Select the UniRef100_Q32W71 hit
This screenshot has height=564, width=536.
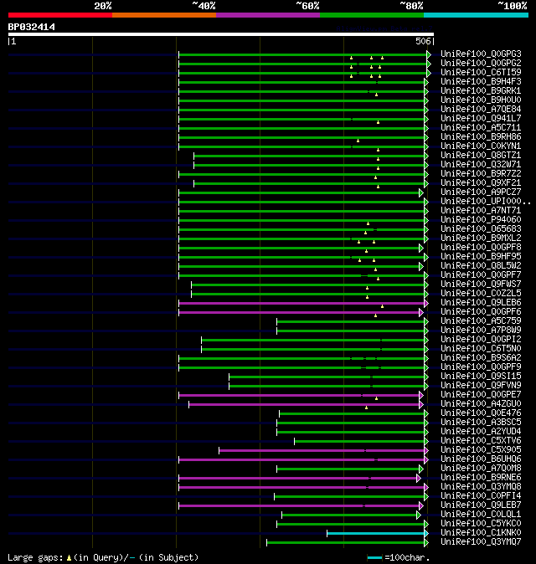(481, 164)
